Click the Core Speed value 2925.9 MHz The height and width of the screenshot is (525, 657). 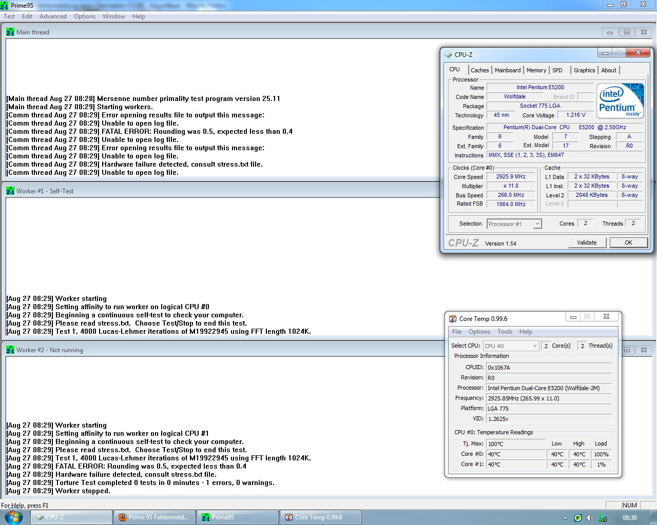(511, 177)
